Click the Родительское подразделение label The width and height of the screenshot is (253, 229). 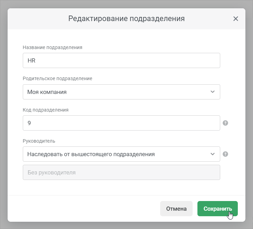point(57,78)
